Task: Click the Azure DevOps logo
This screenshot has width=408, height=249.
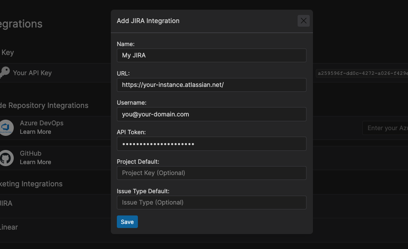Action: click(6, 128)
